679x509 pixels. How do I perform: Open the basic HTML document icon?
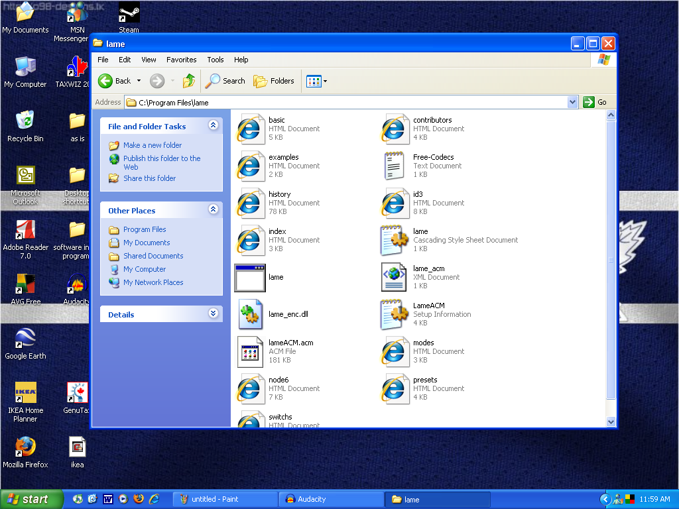(x=250, y=129)
